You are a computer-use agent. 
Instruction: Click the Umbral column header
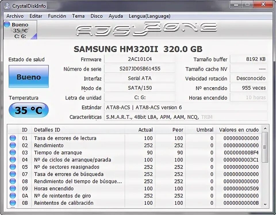[x=200, y=130]
